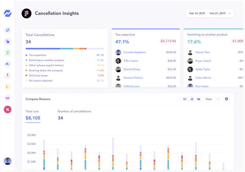Click the -$870.00 amount for Dominic Perkins
Viewport: 245px width, 172px height.
click(171, 78)
